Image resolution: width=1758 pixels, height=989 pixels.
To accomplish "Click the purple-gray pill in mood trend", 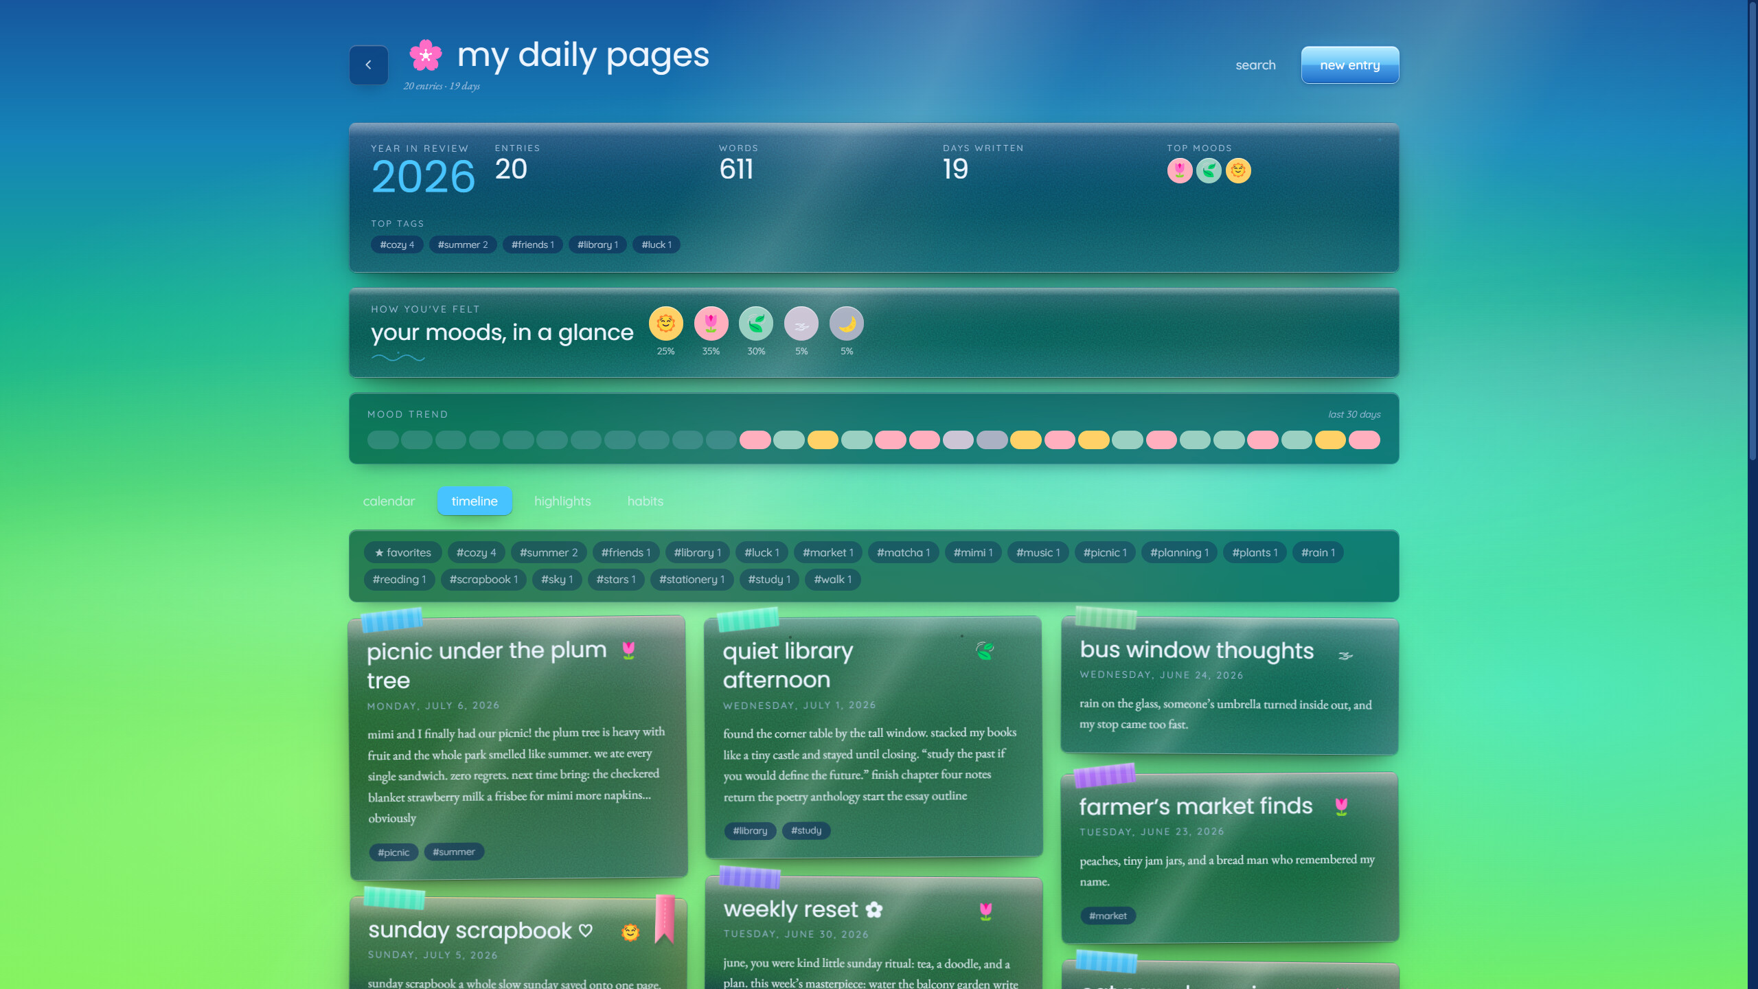I will tap(992, 440).
